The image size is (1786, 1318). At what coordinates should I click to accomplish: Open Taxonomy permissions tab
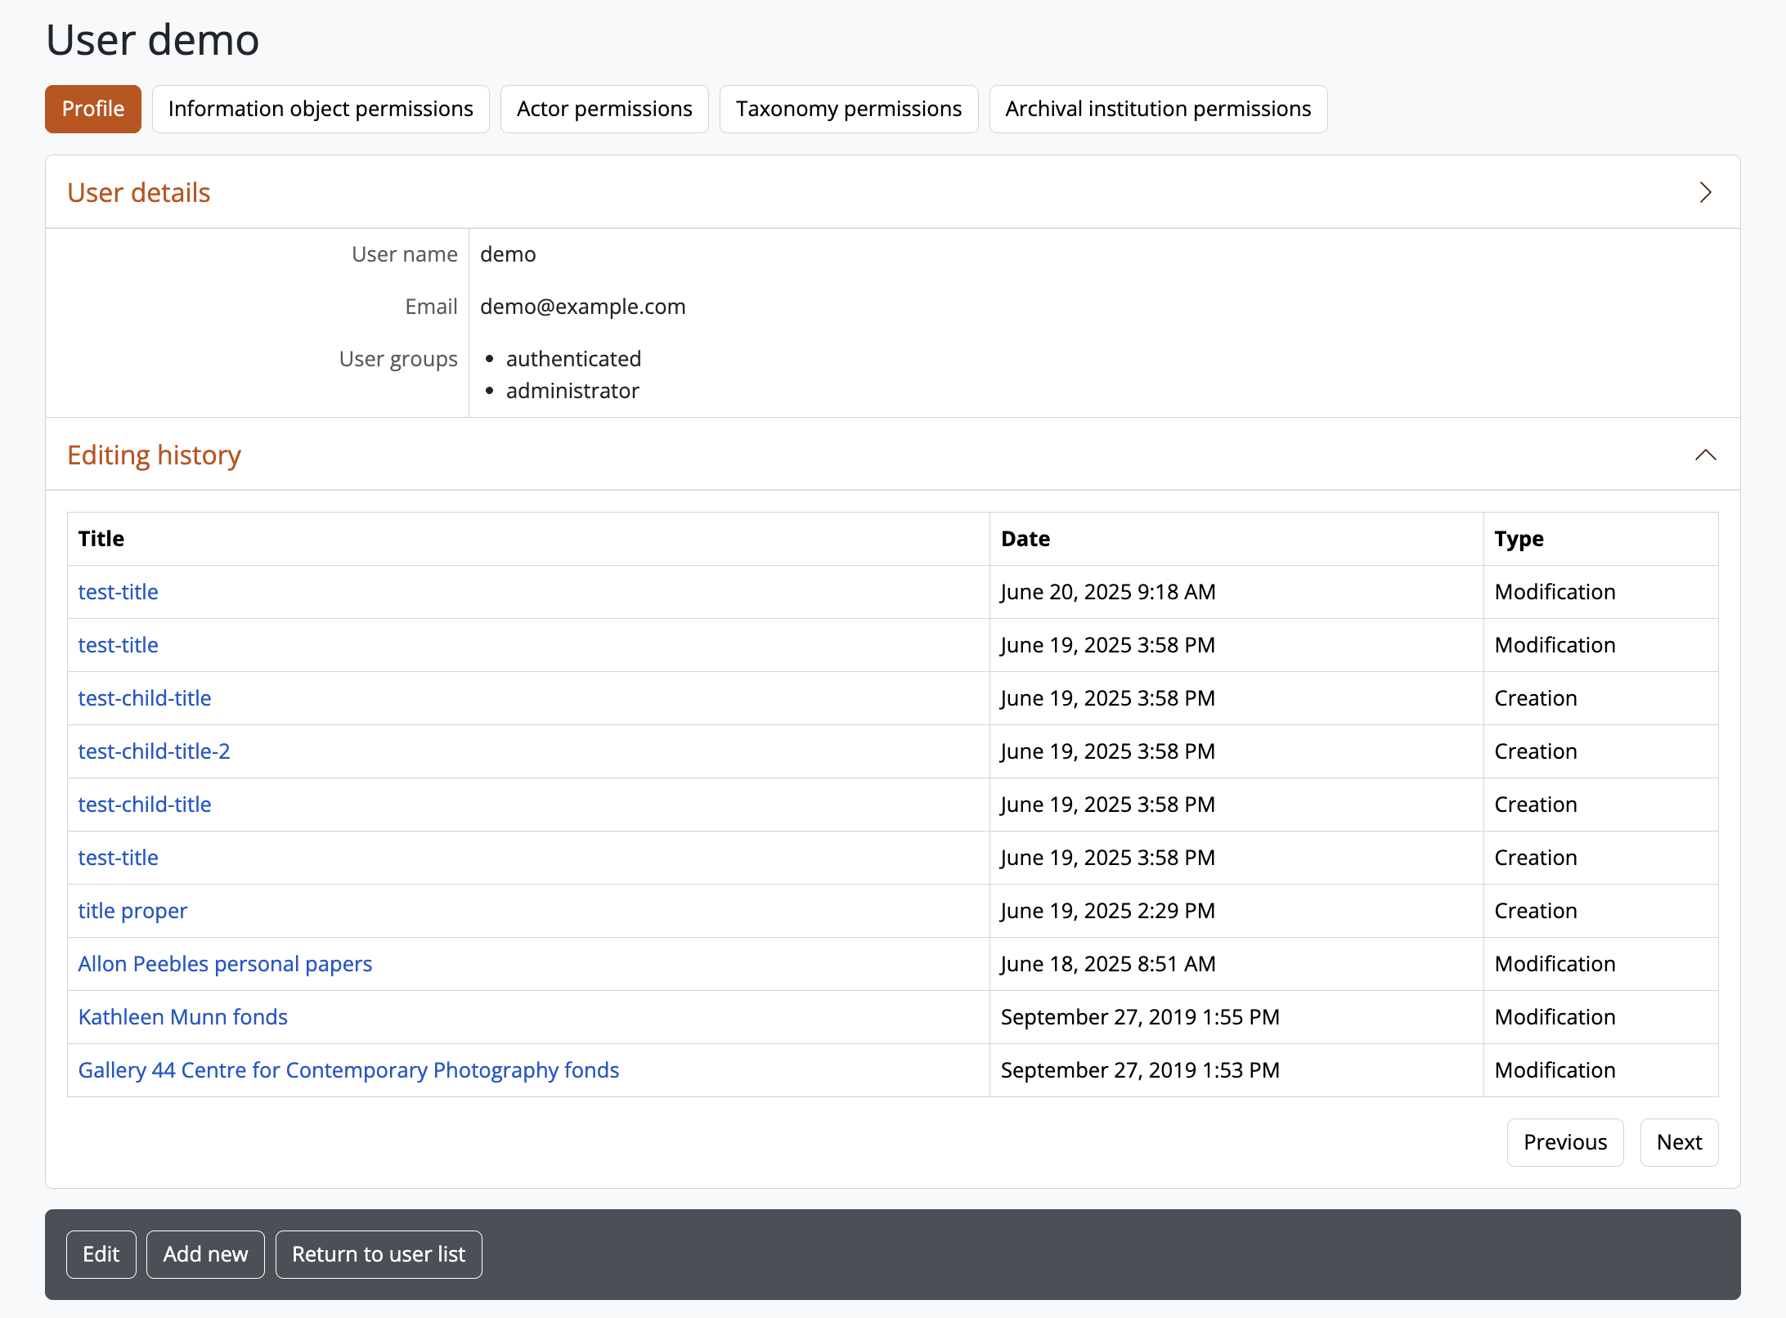(848, 109)
